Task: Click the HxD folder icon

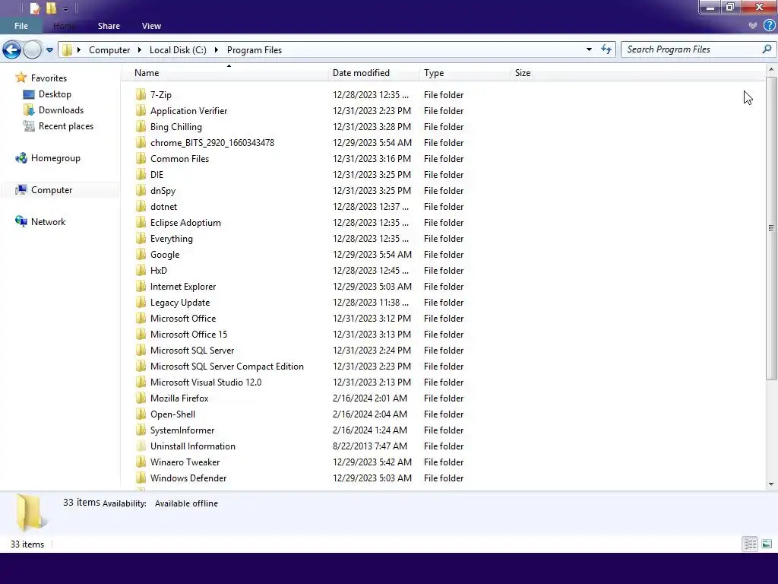Action: click(x=141, y=270)
